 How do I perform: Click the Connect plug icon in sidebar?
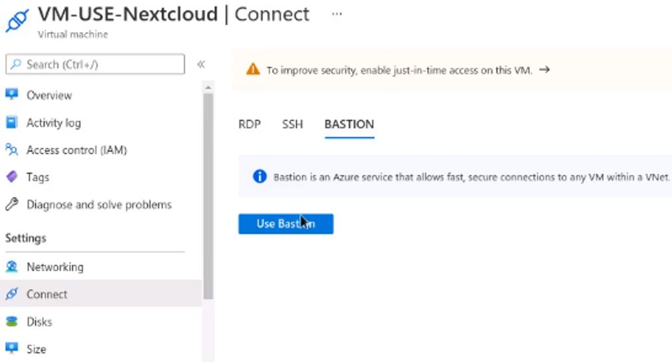click(x=11, y=294)
